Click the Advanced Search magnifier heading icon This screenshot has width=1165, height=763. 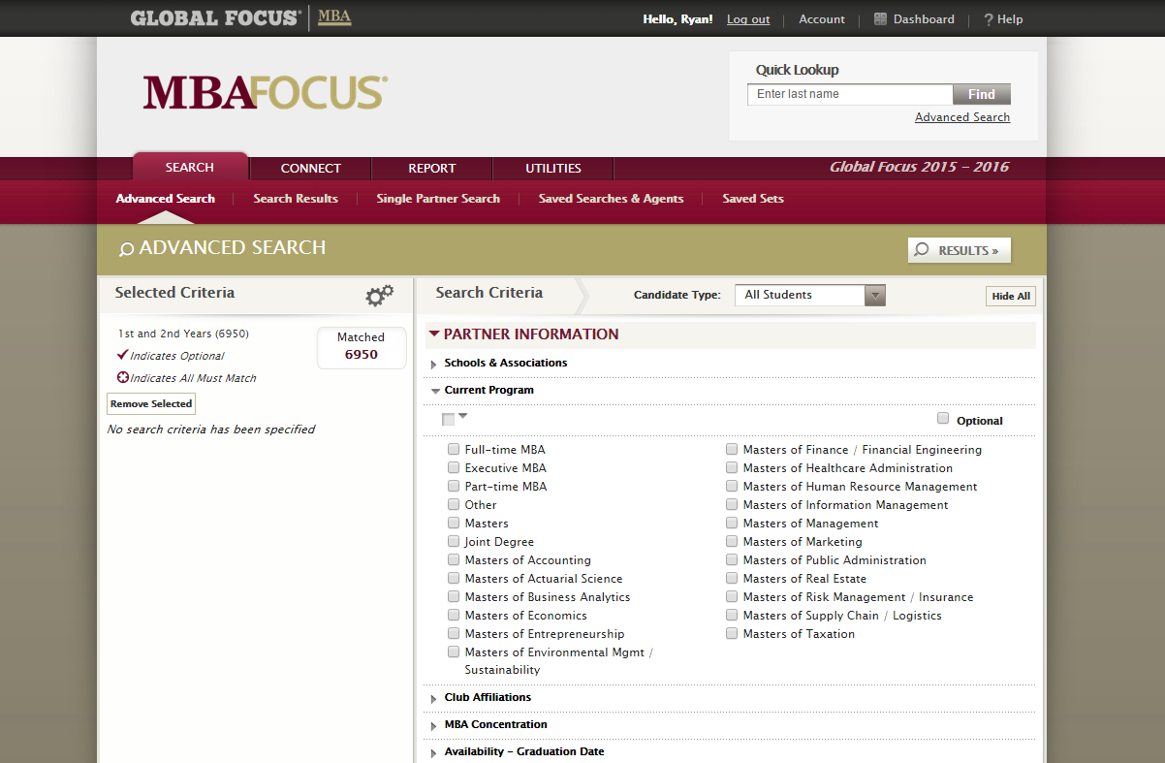(x=126, y=249)
